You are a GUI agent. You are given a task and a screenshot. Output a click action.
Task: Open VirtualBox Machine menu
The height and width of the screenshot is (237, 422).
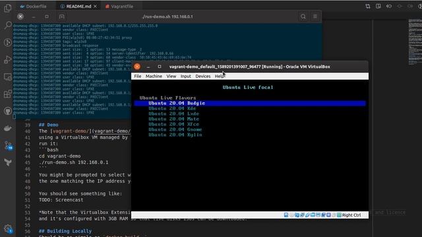pos(154,76)
